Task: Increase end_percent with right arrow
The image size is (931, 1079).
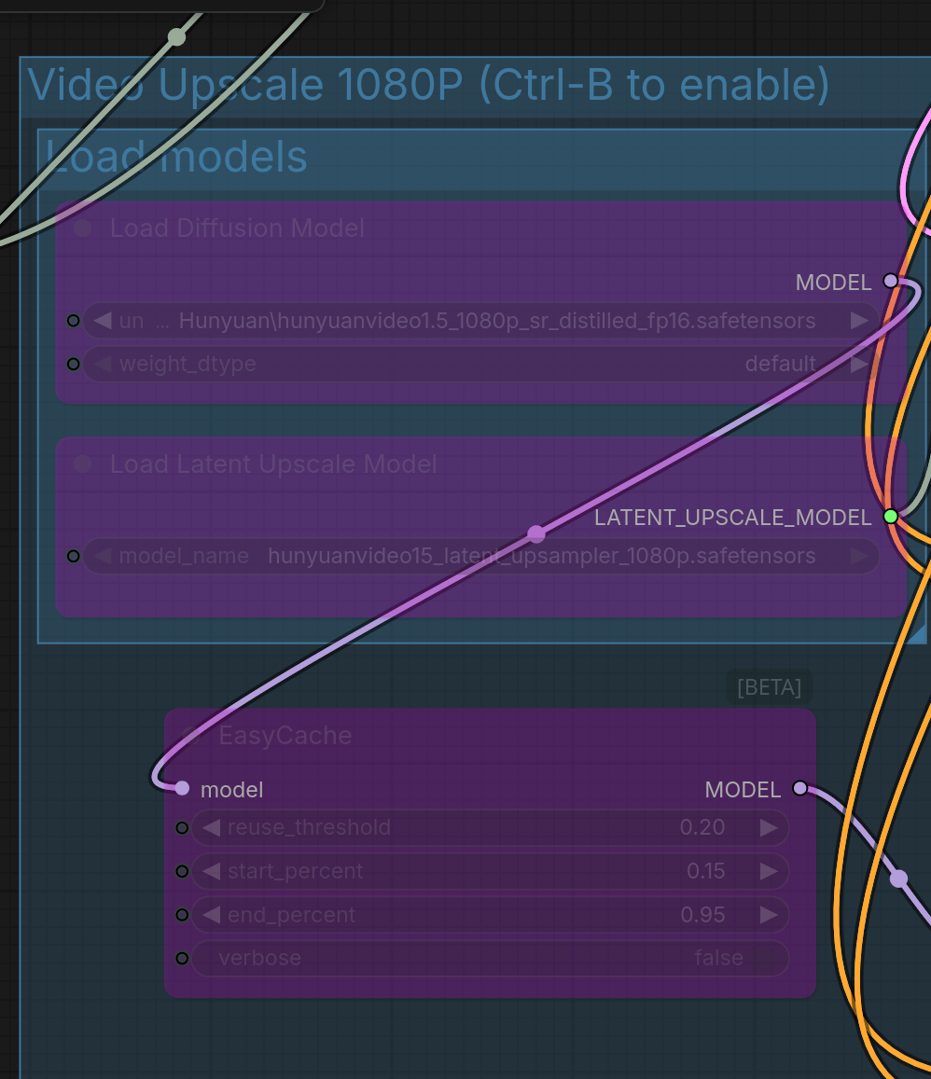Action: tap(769, 915)
